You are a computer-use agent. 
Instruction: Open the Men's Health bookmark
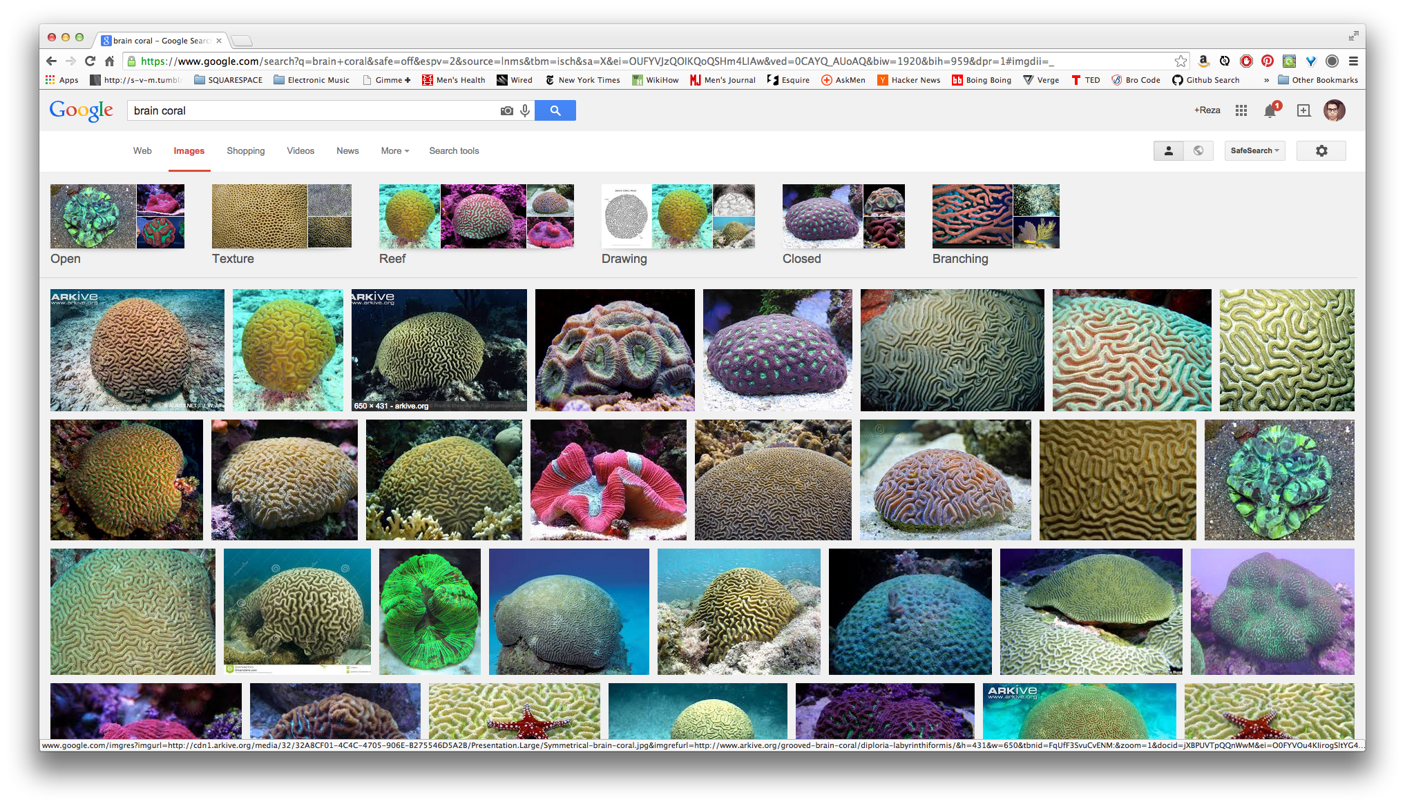454,80
